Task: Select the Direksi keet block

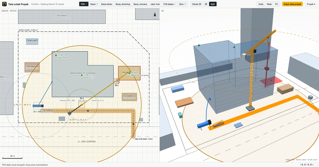Action: 32,42
